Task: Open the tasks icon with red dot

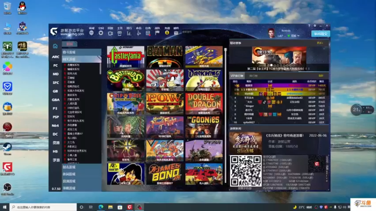Action: [148, 33]
